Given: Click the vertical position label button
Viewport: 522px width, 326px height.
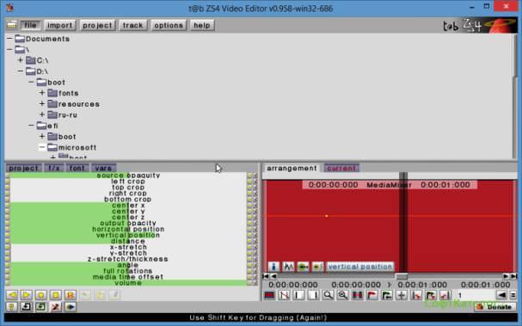Looking at the screenshot, I should pyautogui.click(x=360, y=267).
